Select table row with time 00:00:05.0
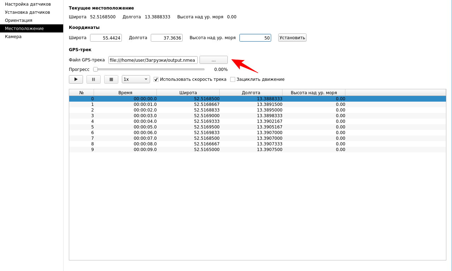Screen dimensions: 452x271 [x=257, y=127]
